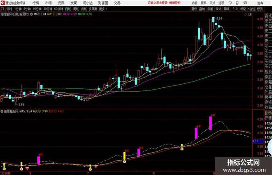
Task: Click the 通达信 red logo icon
Action: click(3, 3)
